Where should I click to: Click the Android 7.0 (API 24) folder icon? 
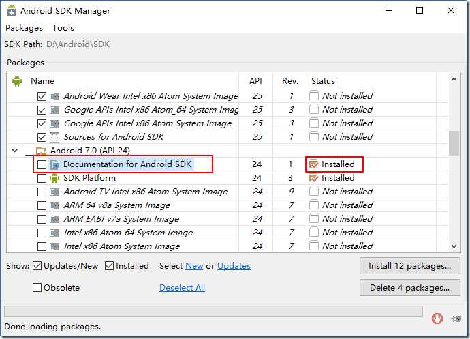point(41,151)
